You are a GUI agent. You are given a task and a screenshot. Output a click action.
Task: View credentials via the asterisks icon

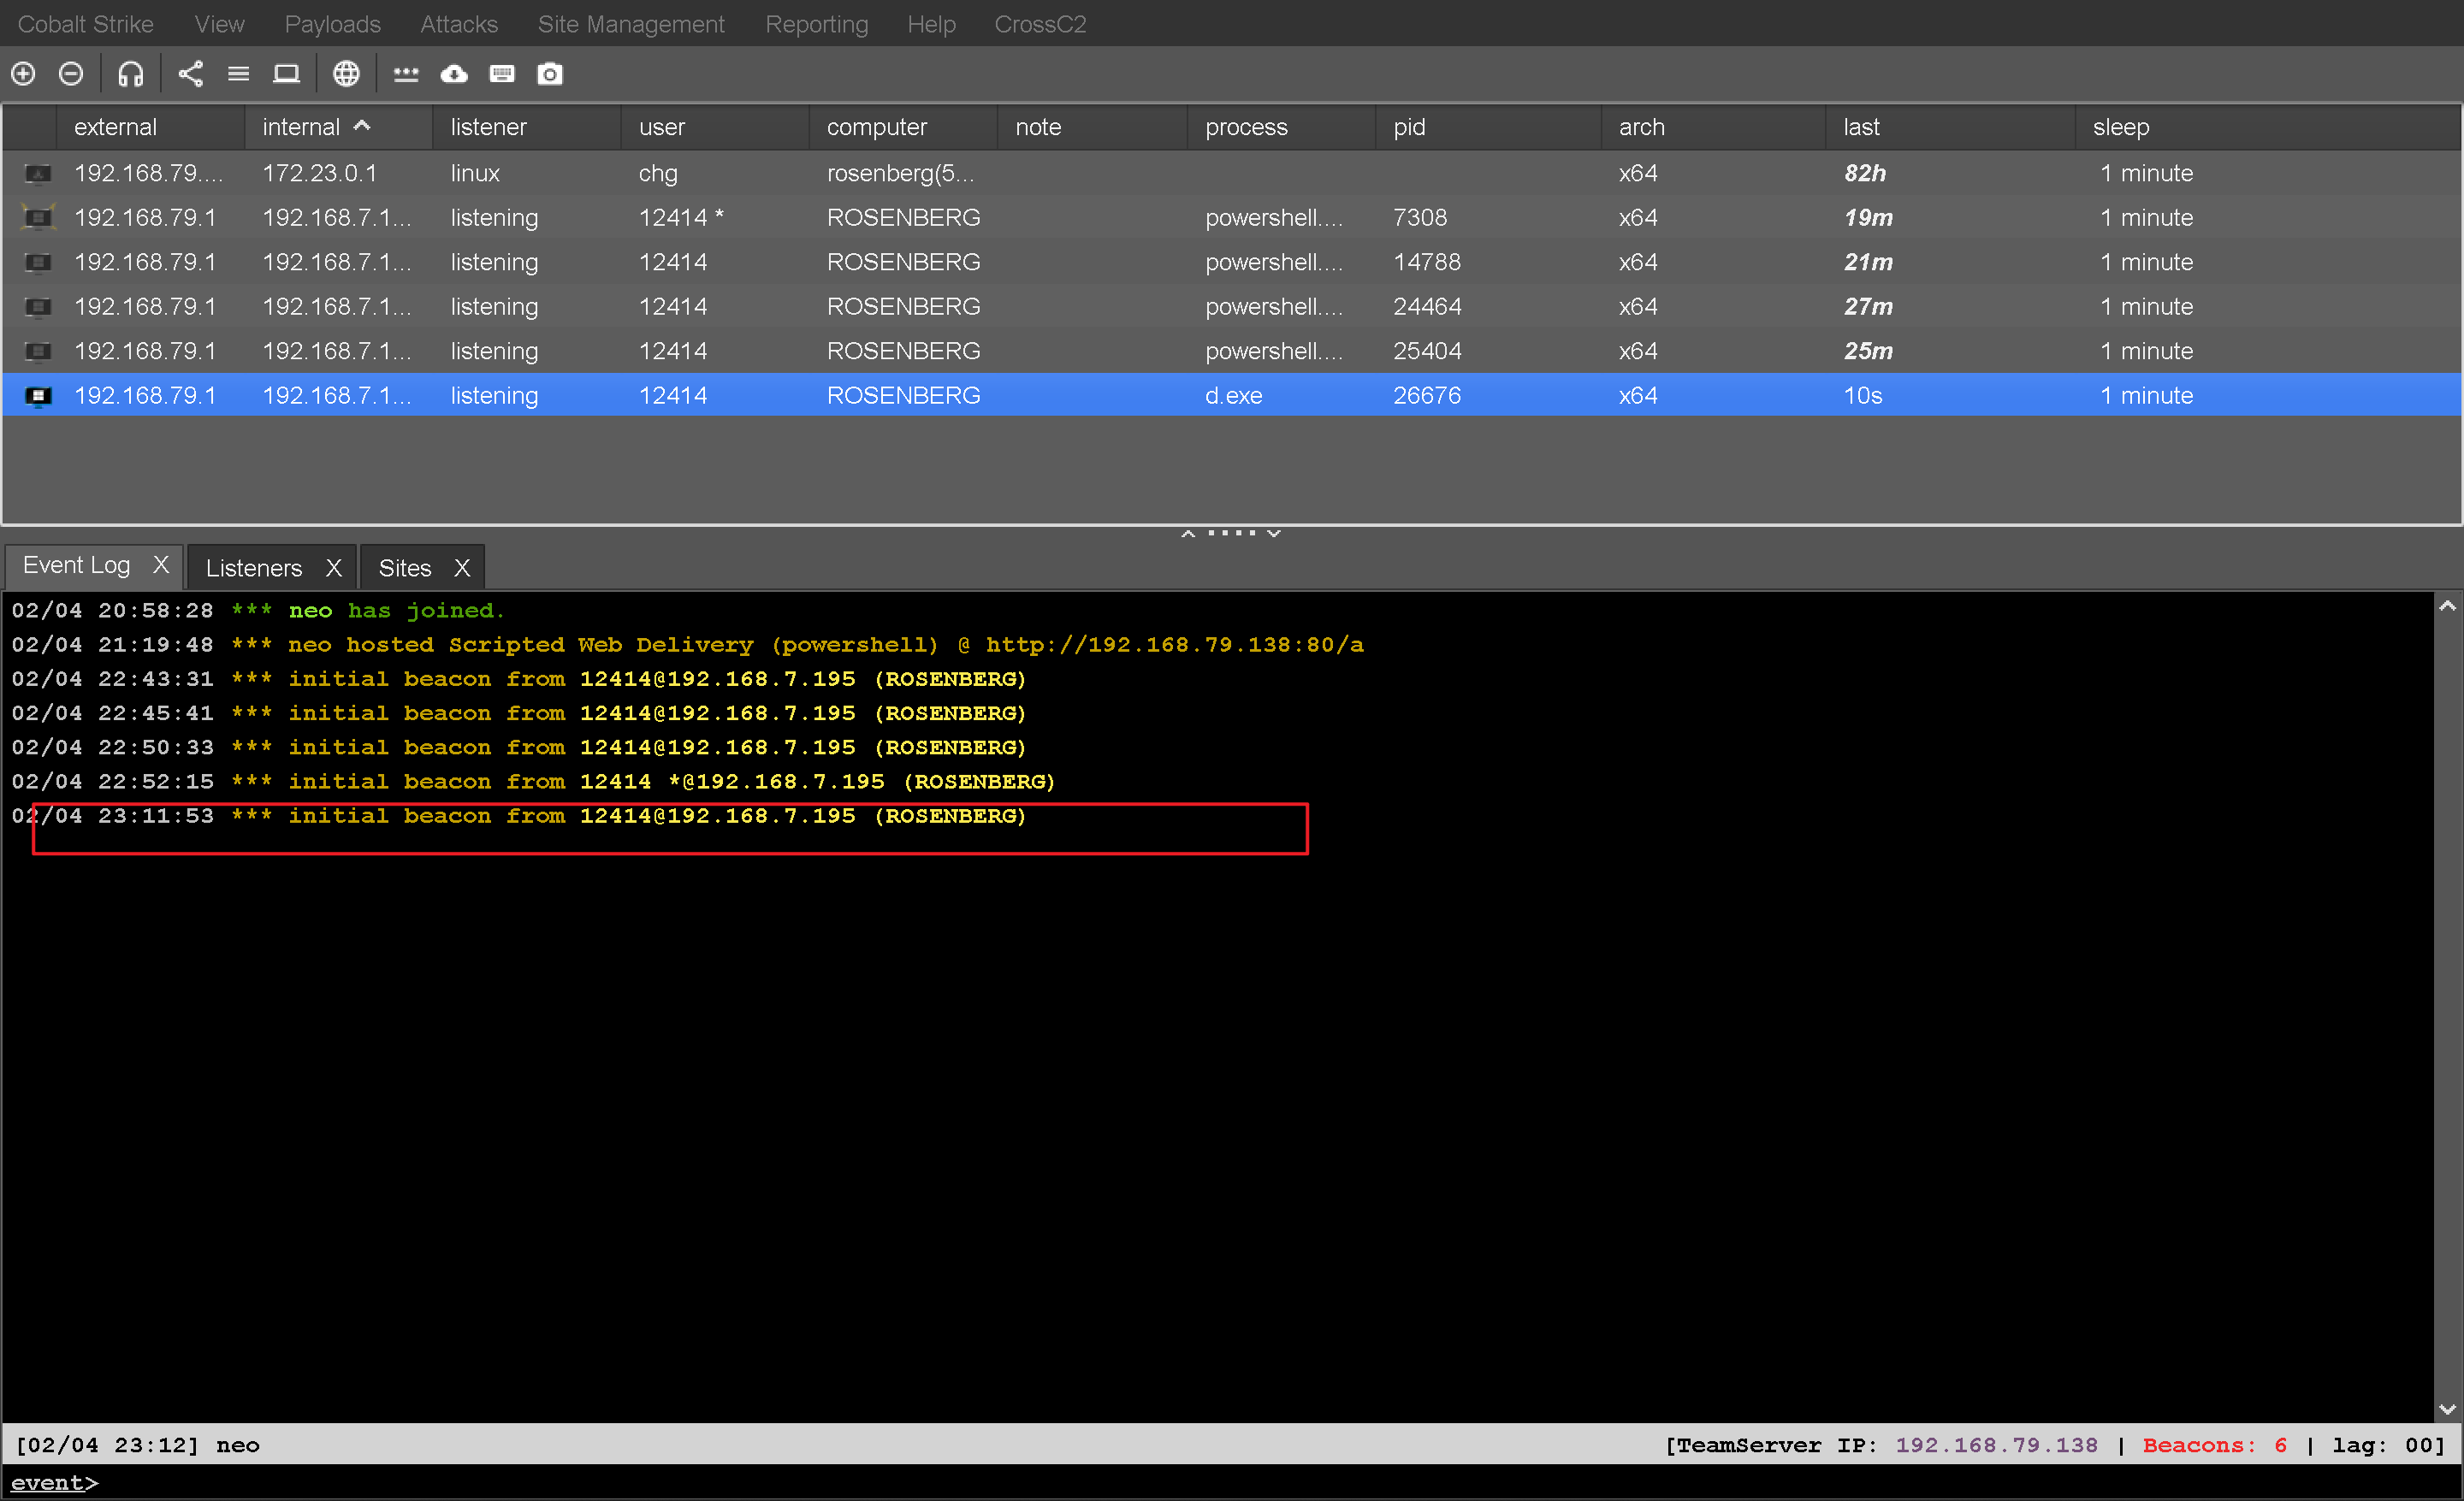405,74
